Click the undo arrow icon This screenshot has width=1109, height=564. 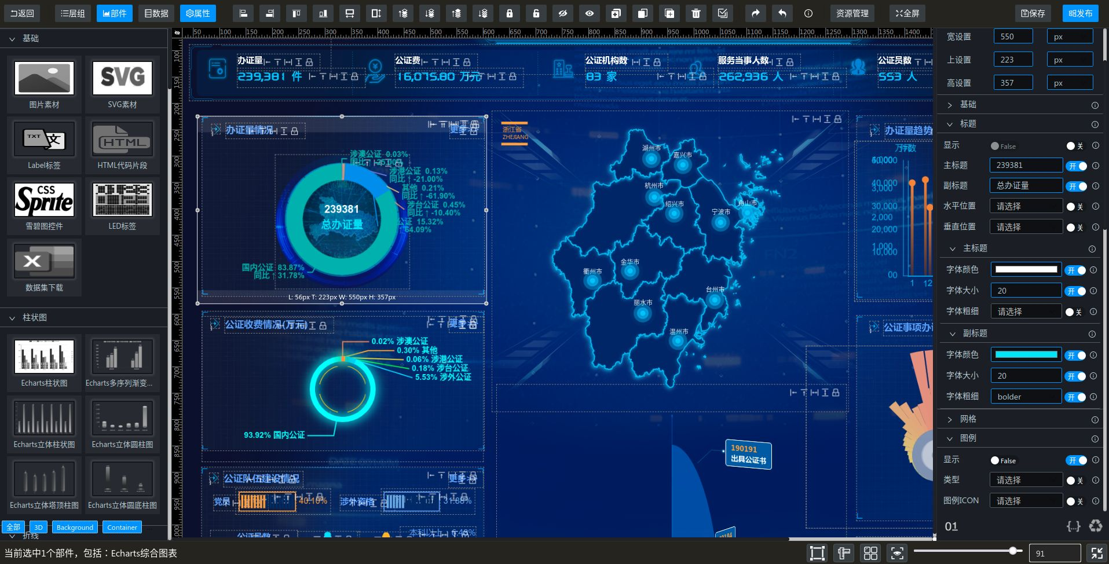pyautogui.click(x=782, y=13)
